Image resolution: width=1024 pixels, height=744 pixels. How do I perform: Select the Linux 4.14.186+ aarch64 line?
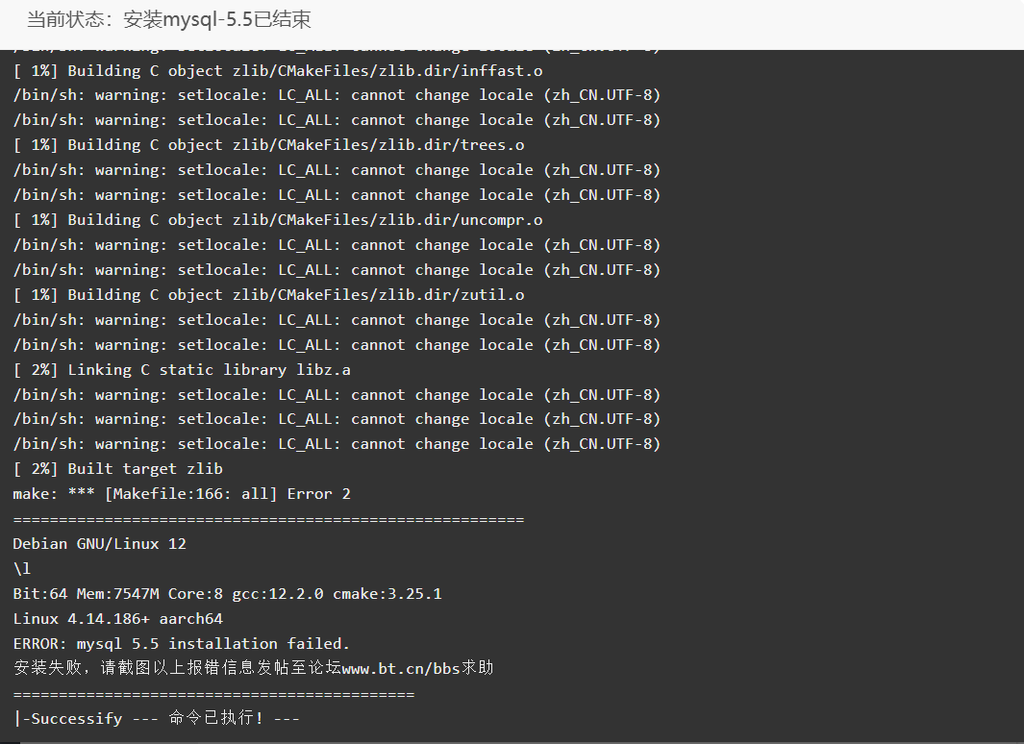117,619
